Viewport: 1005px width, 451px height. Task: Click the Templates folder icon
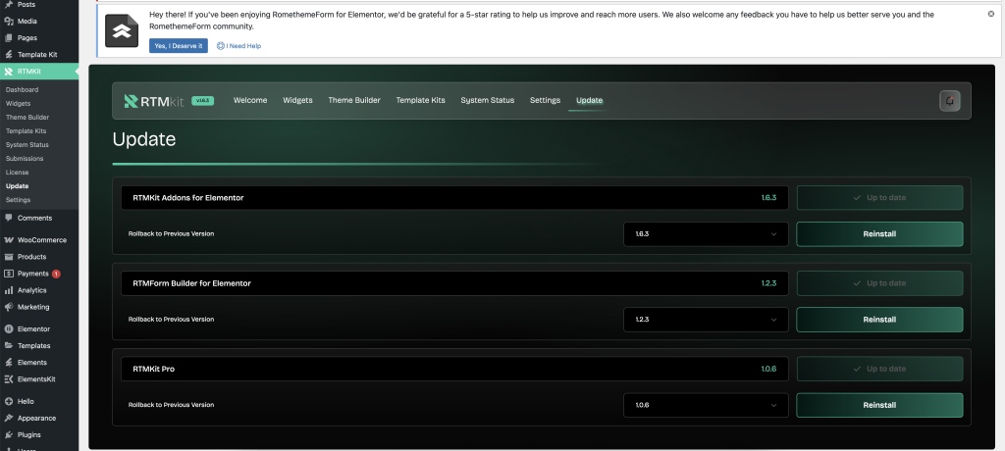(x=8, y=346)
